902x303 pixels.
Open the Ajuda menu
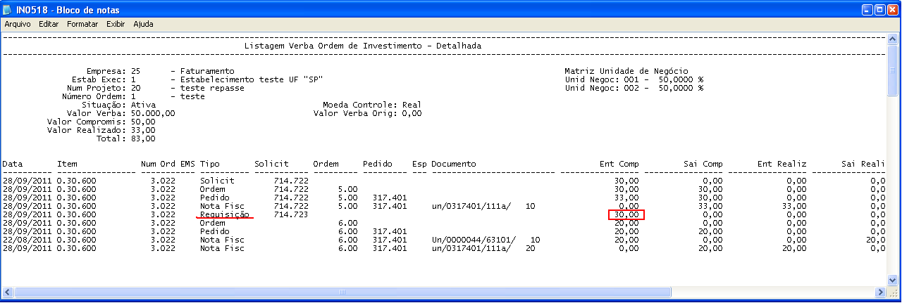coord(143,24)
